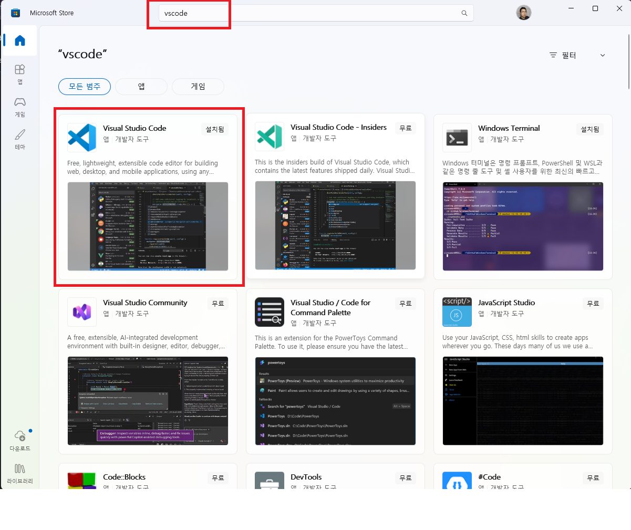Click the 'Free, lightweight, extensible code editor' description
Image resolution: width=631 pixels, height=530 pixels.
142,168
